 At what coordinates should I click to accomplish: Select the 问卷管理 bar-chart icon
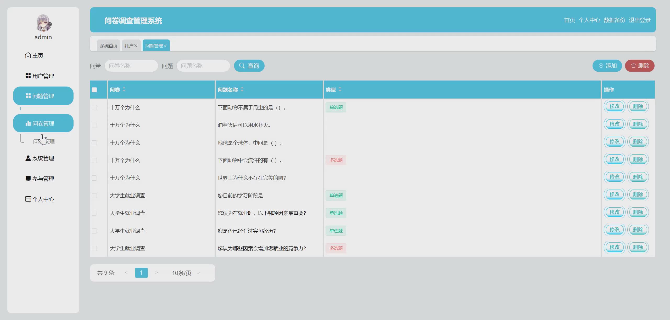pos(28,123)
